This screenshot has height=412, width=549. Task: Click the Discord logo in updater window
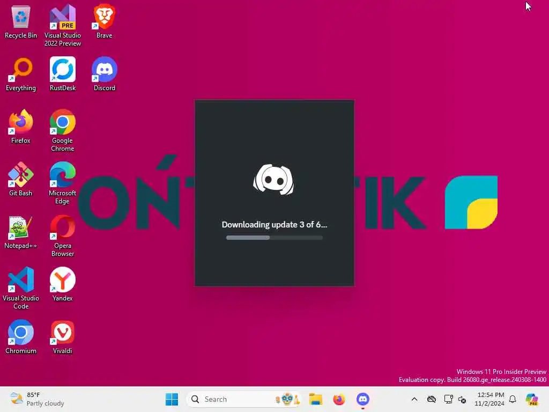(x=274, y=179)
